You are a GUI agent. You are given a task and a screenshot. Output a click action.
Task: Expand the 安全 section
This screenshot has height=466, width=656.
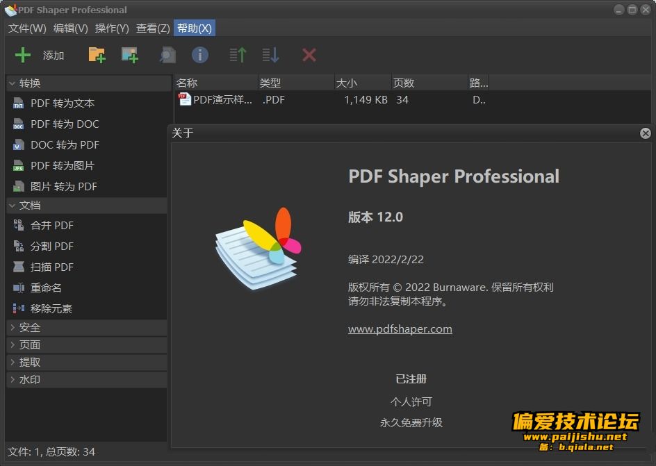point(12,328)
